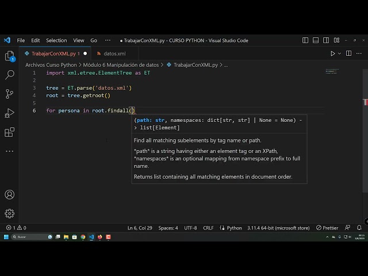
Task: Click the VS Code logo icon
Action: click(x=7, y=40)
